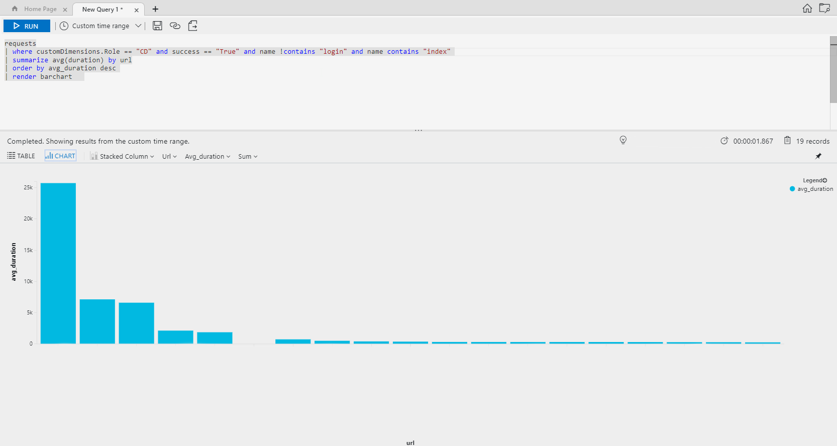Pin the chart using the pin icon

[x=818, y=156]
